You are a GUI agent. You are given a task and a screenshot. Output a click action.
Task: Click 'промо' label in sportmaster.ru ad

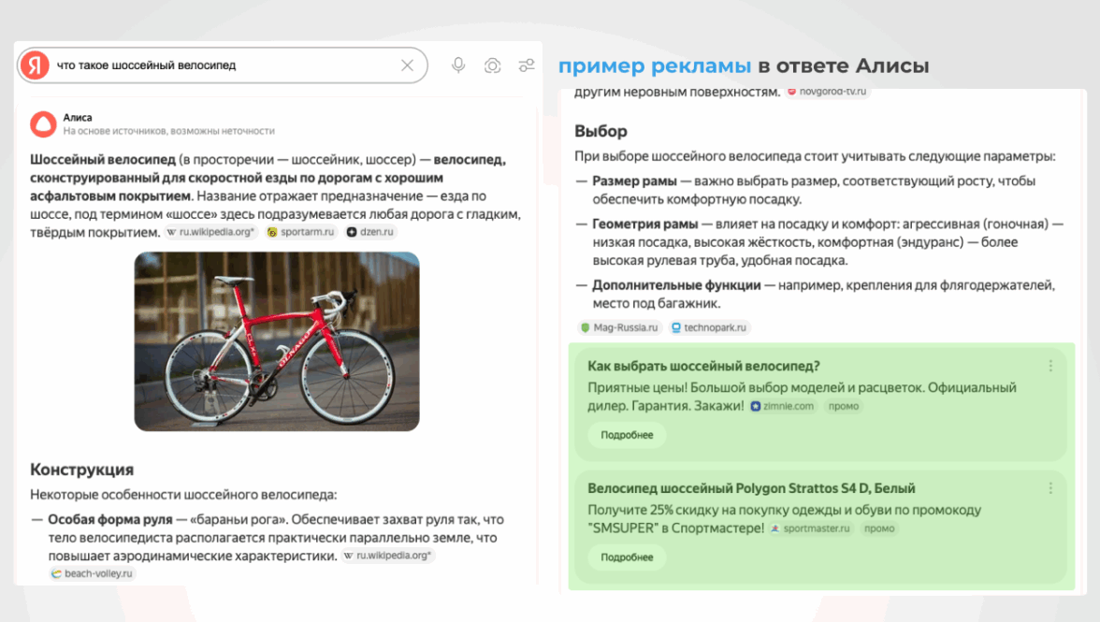pos(879,528)
